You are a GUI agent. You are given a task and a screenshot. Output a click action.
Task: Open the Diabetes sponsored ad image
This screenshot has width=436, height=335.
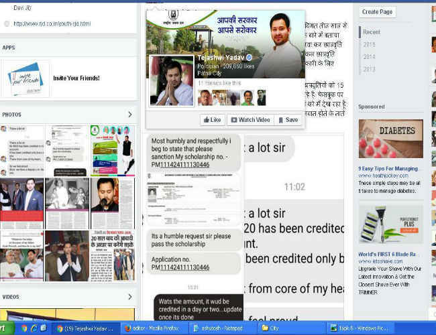point(390,139)
